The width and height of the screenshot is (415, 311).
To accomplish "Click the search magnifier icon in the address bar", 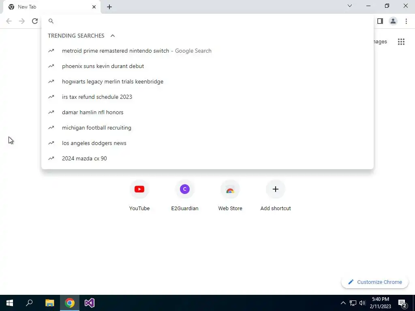I will 51,21.
